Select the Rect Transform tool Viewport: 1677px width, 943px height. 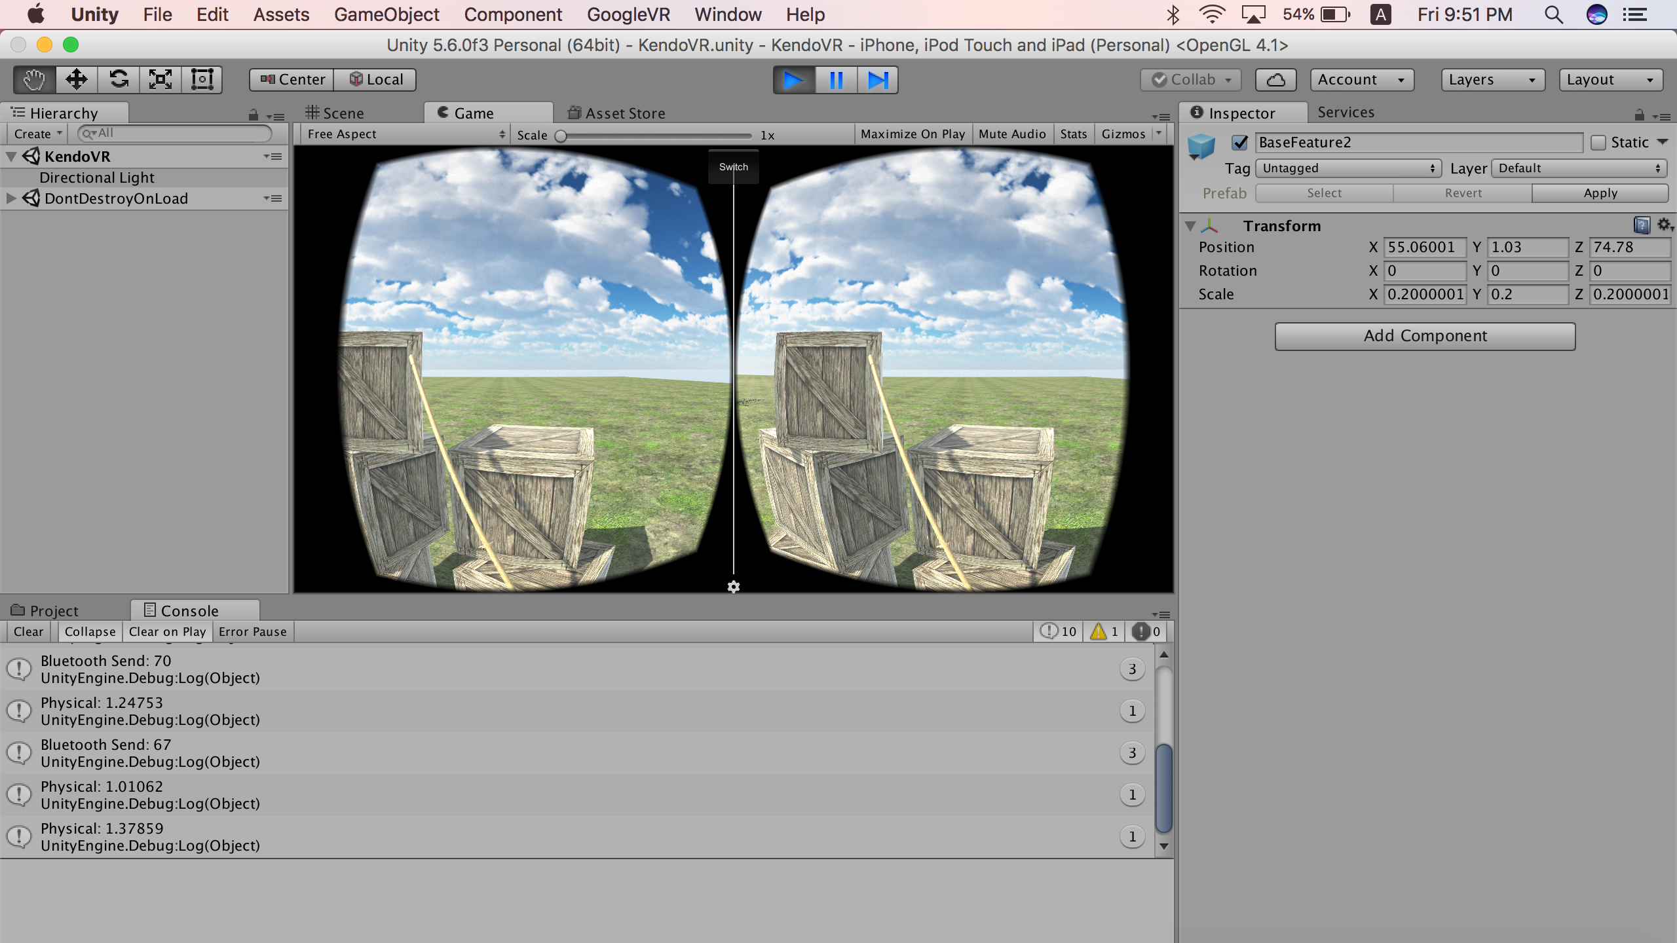202,79
